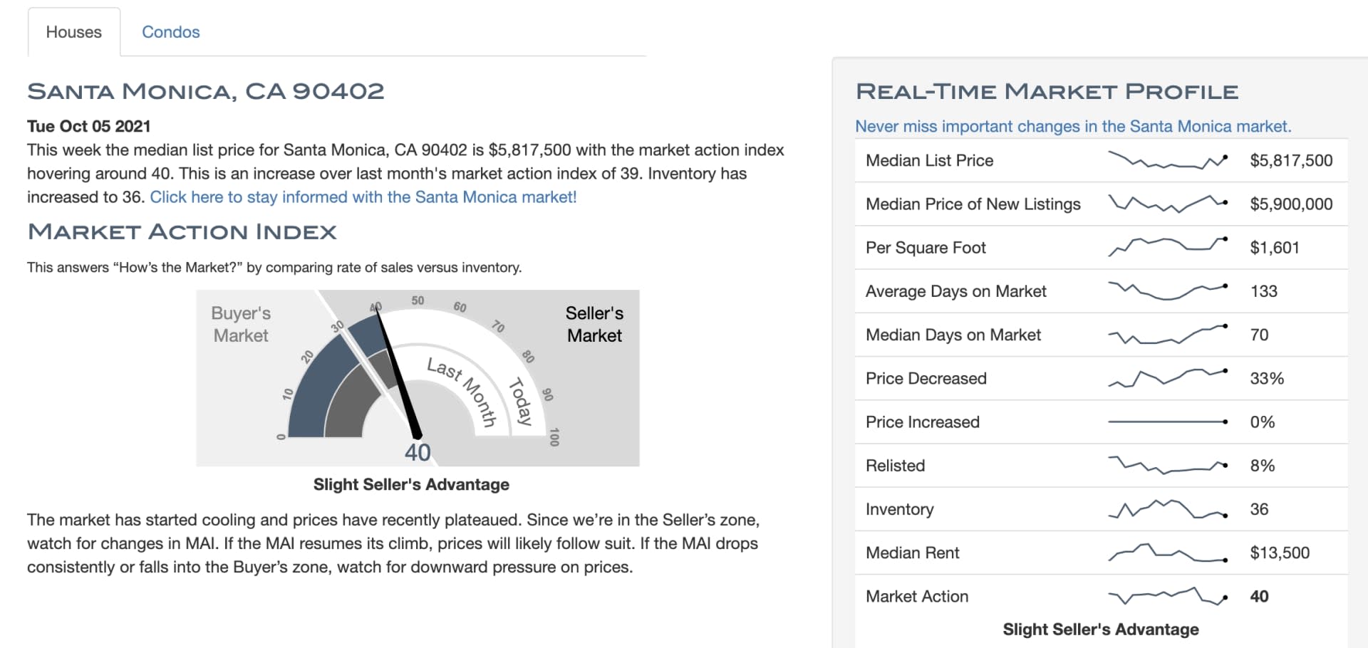This screenshot has width=1368, height=648.
Task: Click the Price Decreased sparkline chart
Action: coord(1168,378)
